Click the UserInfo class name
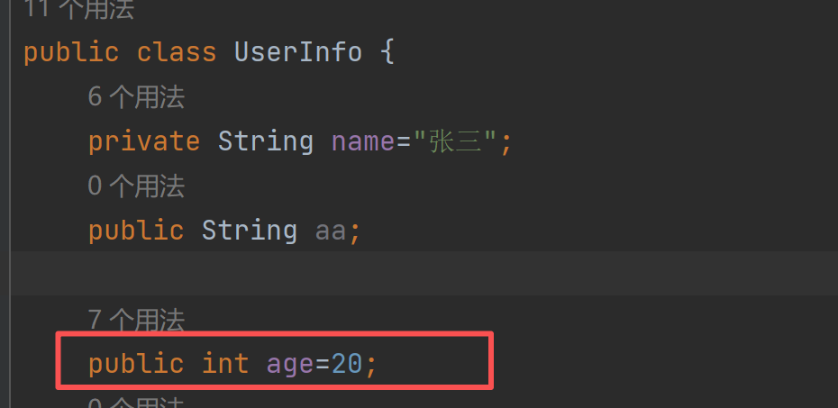The height and width of the screenshot is (408, 838). coord(297,52)
